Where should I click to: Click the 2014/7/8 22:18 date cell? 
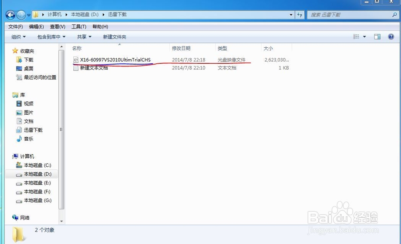click(188, 60)
